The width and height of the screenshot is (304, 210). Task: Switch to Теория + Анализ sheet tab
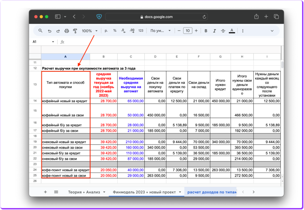pyautogui.click(x=84, y=192)
